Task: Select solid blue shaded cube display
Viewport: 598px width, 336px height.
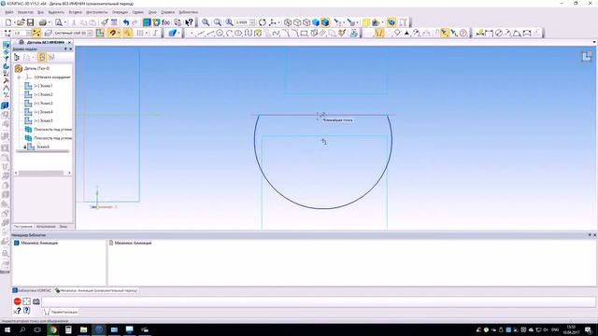Action: [x=316, y=22]
